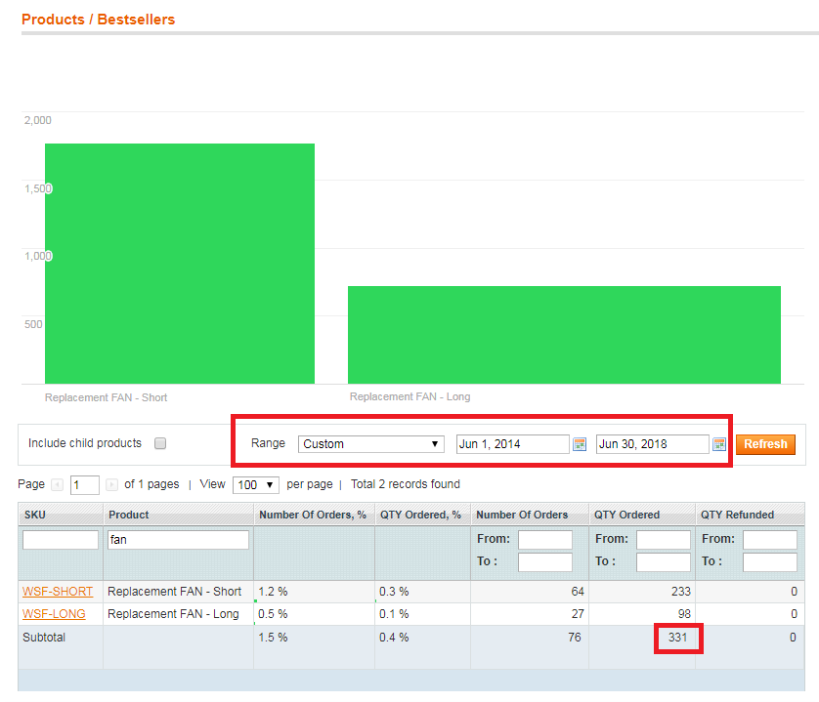Edit the end date field Jun 30, 2018
This screenshot has width=819, height=702.
pos(652,444)
